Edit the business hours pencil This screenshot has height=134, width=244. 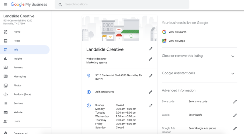(150, 106)
